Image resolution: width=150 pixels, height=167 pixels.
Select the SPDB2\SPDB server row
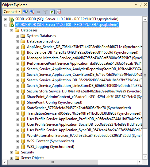pos(67,25)
